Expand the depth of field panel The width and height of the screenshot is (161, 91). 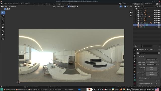click(x=138, y=78)
